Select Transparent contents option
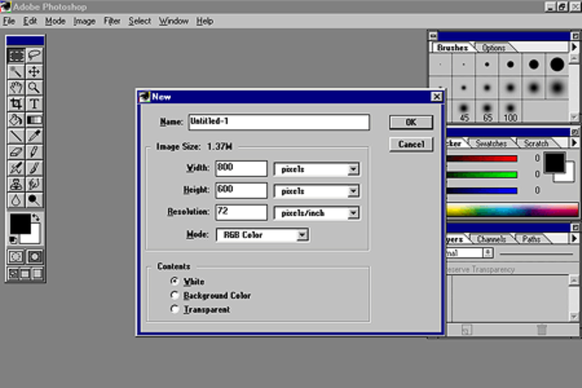Viewport: 582px width, 388px height. click(x=174, y=309)
